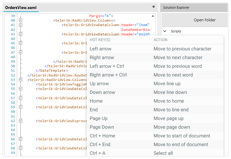The image size is (231, 159).
Task: Collapse the code block at line 57
Action: pyautogui.click(x=21, y=98)
